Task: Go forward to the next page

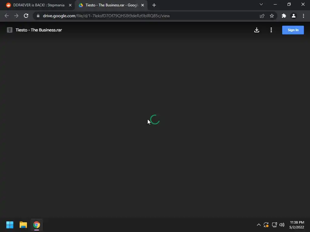Action: click(x=16, y=16)
